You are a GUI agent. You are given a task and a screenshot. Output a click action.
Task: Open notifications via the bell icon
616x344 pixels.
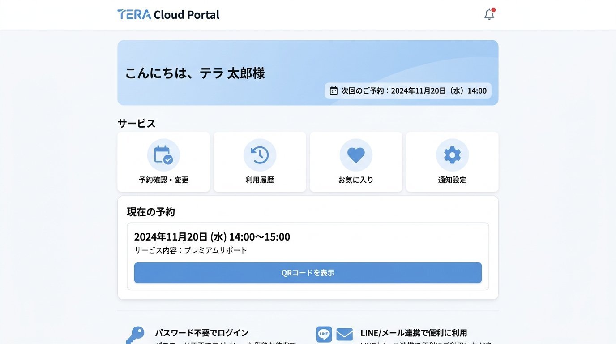point(489,14)
